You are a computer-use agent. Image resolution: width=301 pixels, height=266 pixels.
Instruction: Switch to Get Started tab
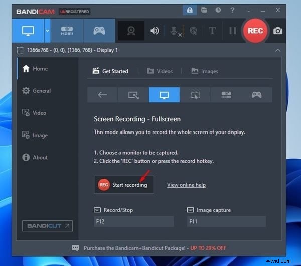pyautogui.click(x=110, y=71)
